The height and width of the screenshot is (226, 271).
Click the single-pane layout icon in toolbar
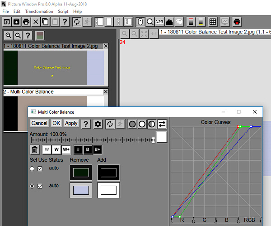[109, 22]
